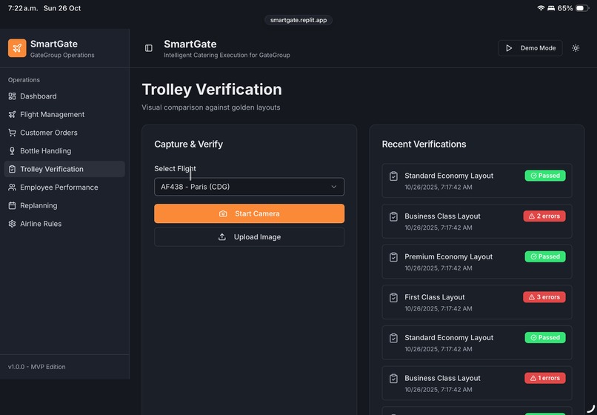Open Dashboard from sidebar
This screenshot has height=415, width=597.
(x=64, y=96)
